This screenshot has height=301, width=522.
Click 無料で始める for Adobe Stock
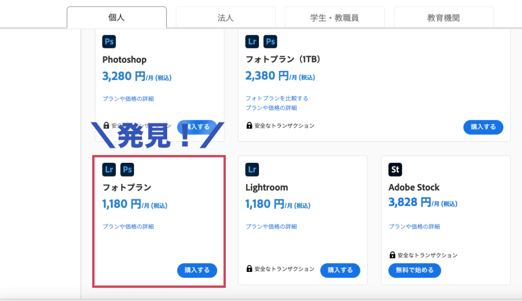[x=415, y=270]
